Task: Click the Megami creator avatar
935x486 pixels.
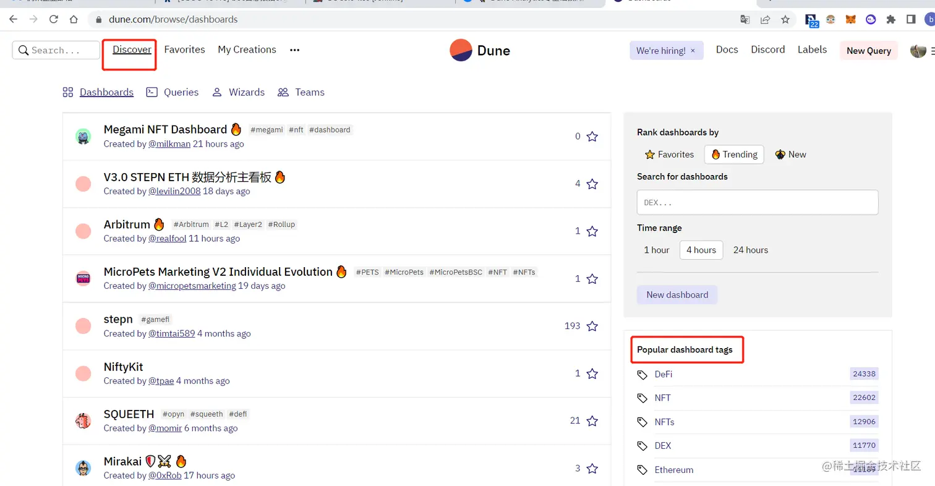Action: (x=83, y=137)
